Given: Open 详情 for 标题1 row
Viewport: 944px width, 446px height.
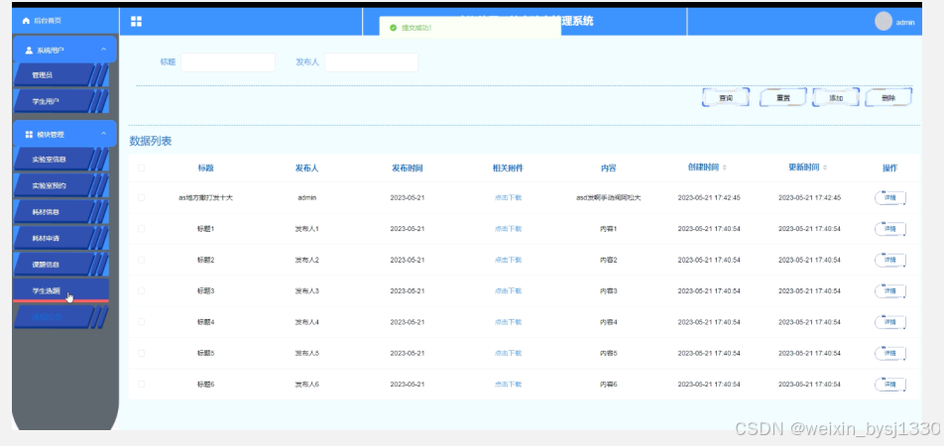Looking at the screenshot, I should [890, 229].
